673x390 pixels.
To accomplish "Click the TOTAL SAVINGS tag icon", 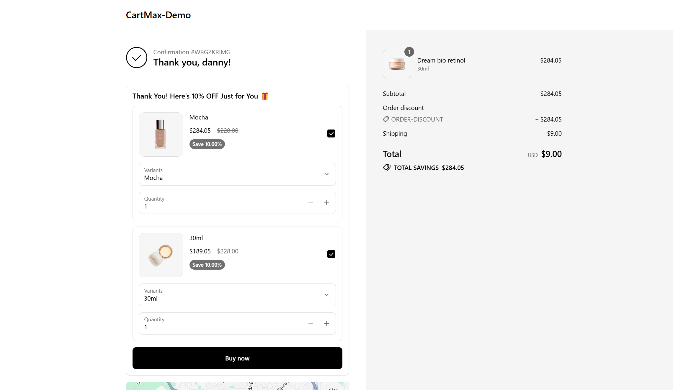I will click(x=387, y=168).
